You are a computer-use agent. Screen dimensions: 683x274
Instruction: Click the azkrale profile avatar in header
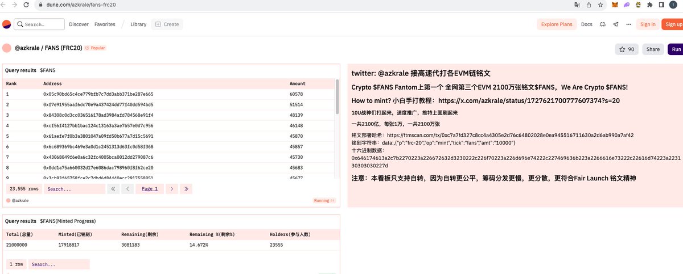[7, 48]
